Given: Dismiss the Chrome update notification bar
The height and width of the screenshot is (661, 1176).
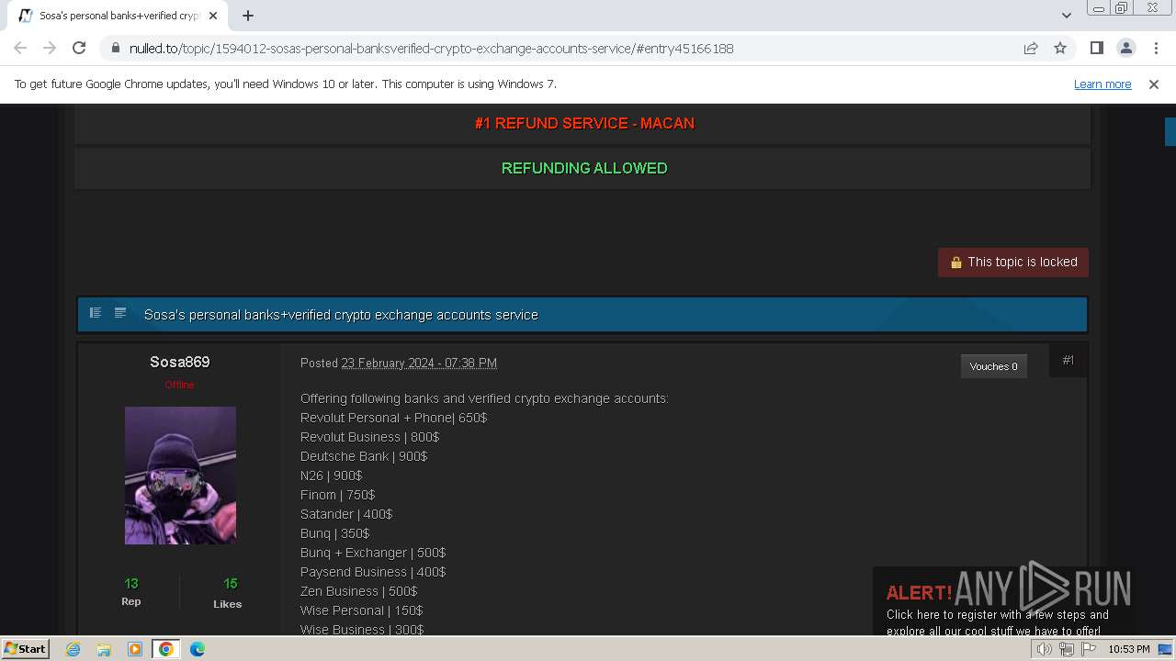Looking at the screenshot, I should click(x=1154, y=84).
